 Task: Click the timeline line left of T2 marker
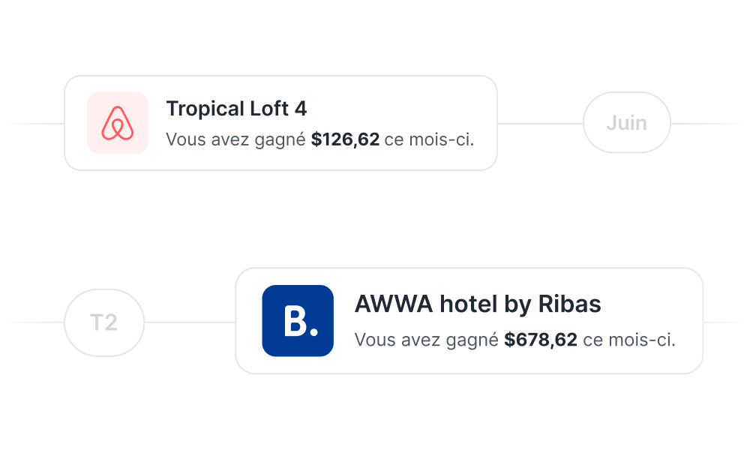coord(35,322)
